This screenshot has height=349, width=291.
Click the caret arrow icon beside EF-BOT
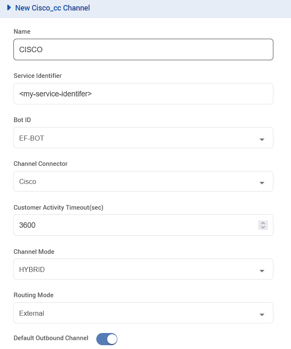(x=262, y=139)
